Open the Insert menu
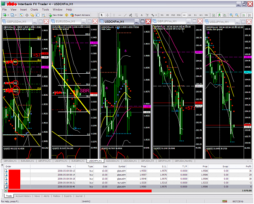Viewport: 254px width, 204px height. click(x=24, y=10)
